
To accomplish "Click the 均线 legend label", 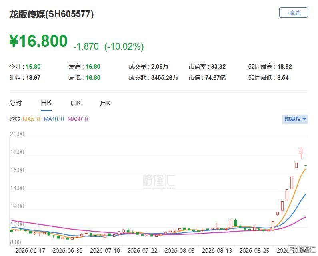I will click(15, 119).
